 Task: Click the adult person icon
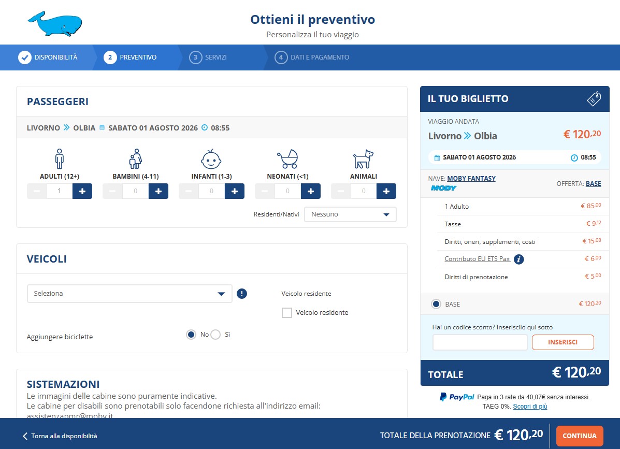[x=60, y=158]
